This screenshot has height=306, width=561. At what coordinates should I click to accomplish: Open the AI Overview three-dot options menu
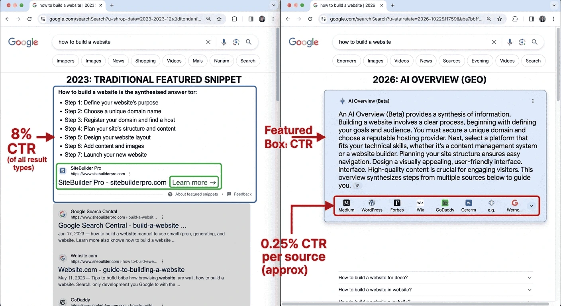pos(533,101)
